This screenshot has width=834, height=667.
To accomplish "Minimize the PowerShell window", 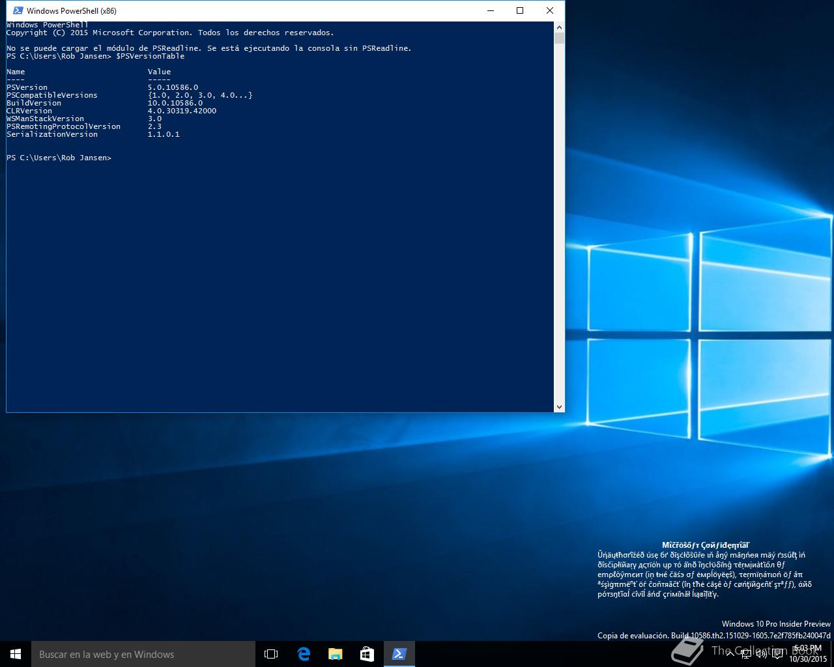I will (490, 10).
